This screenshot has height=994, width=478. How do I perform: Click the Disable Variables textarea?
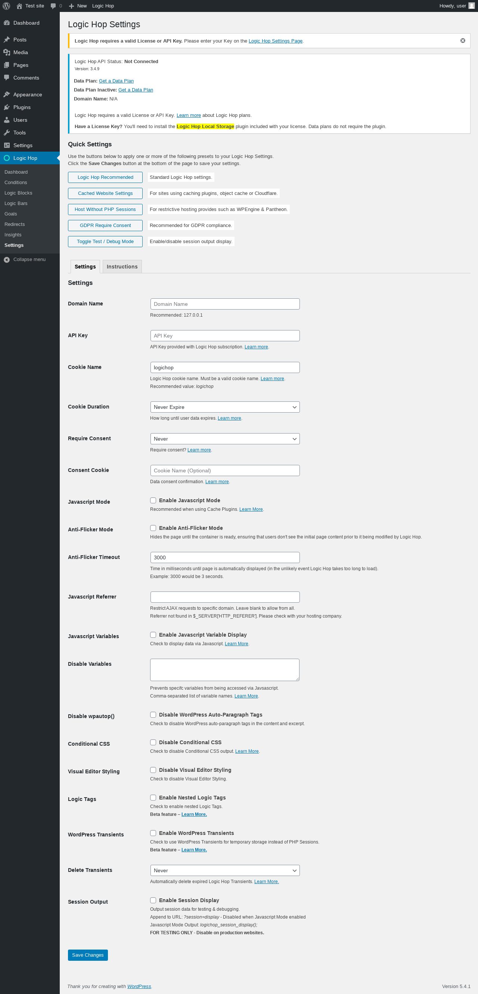click(225, 670)
